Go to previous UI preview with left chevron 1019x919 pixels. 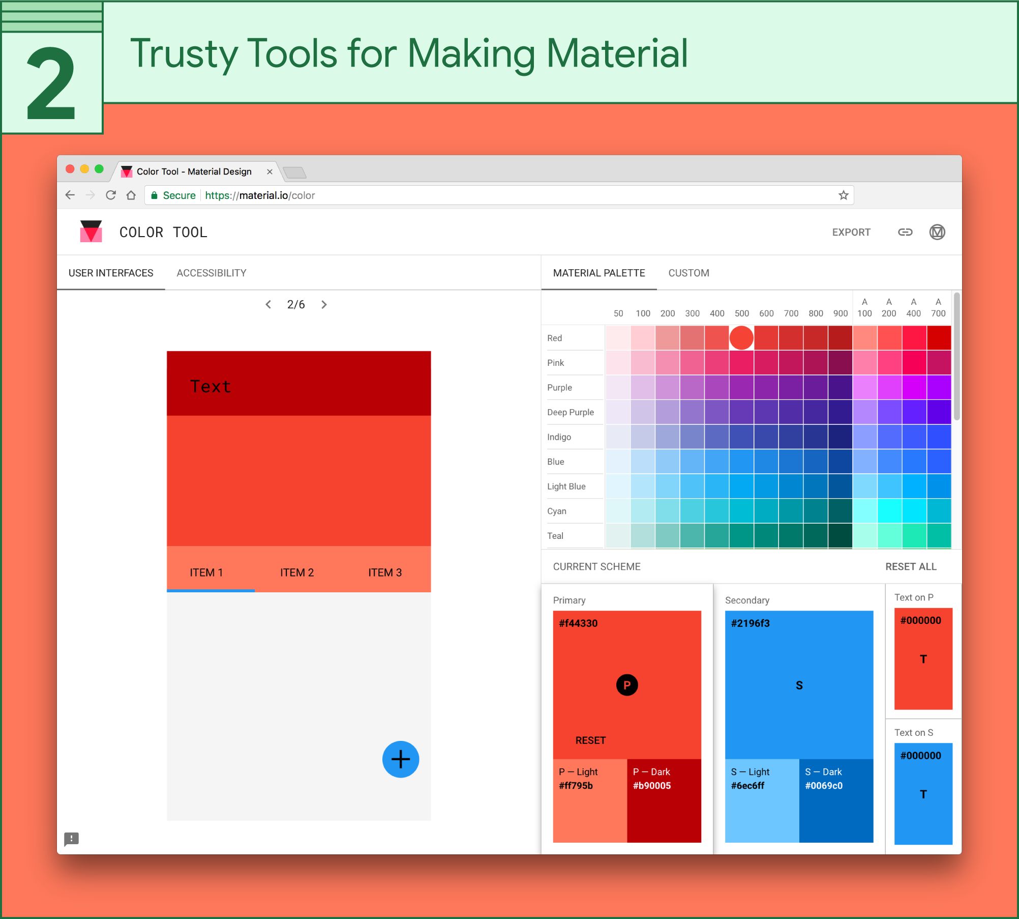tap(268, 304)
